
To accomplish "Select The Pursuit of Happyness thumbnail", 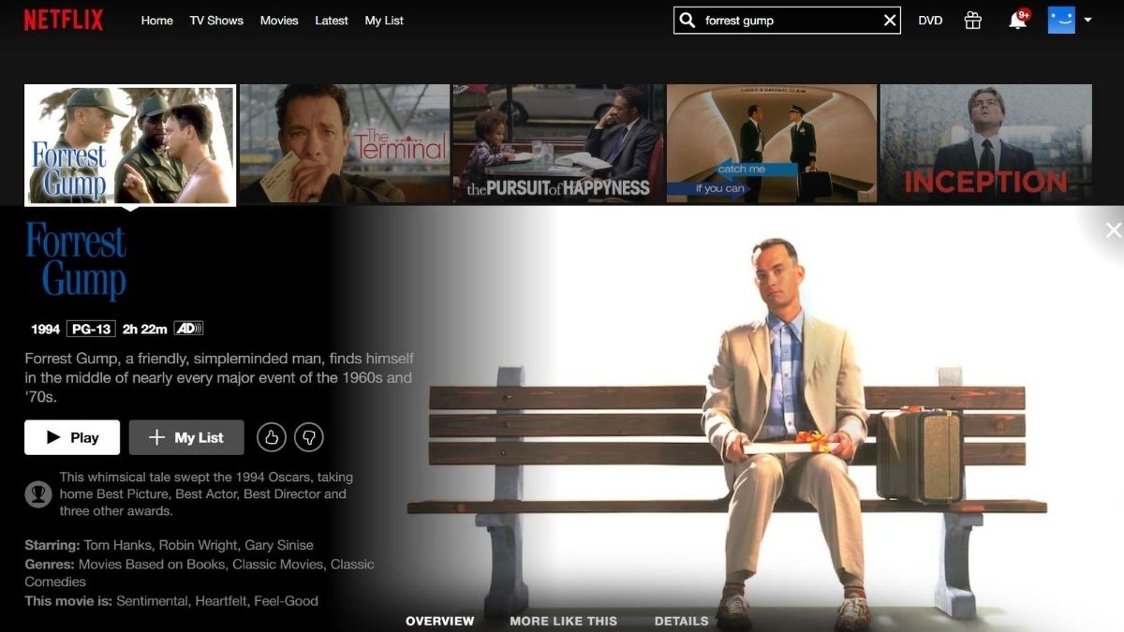I will pos(558,143).
